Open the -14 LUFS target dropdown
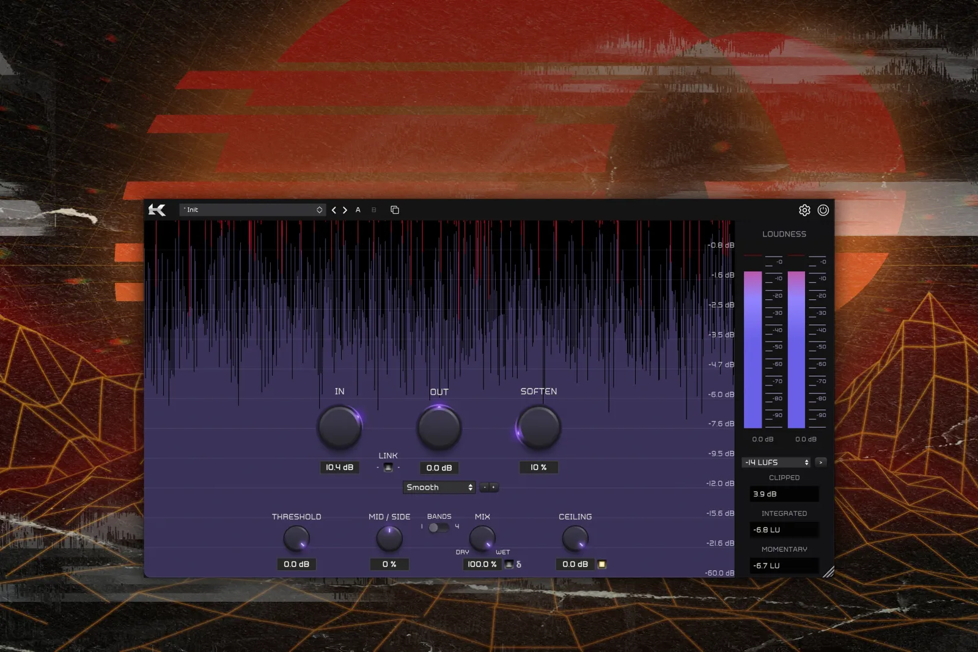 tap(777, 463)
